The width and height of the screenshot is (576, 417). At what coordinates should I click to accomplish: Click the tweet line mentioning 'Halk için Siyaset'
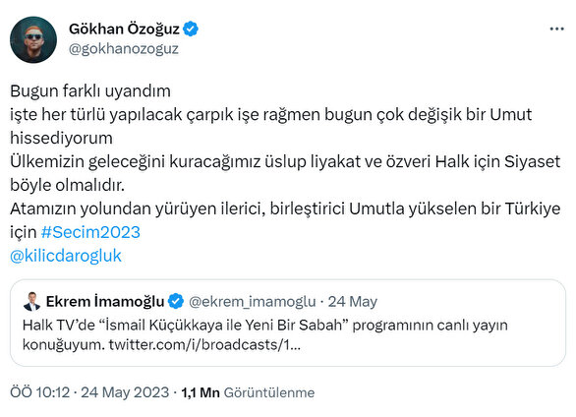tap(285, 161)
